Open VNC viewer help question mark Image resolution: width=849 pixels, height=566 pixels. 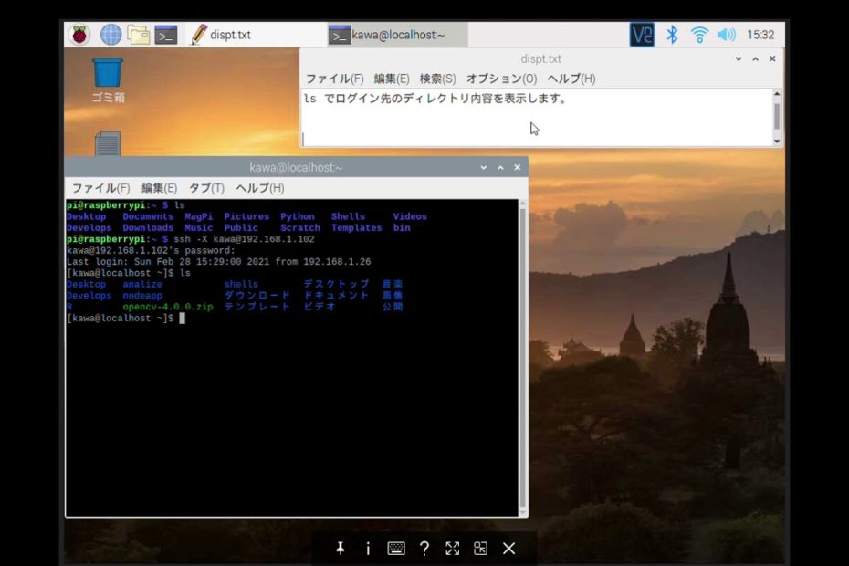point(424,549)
